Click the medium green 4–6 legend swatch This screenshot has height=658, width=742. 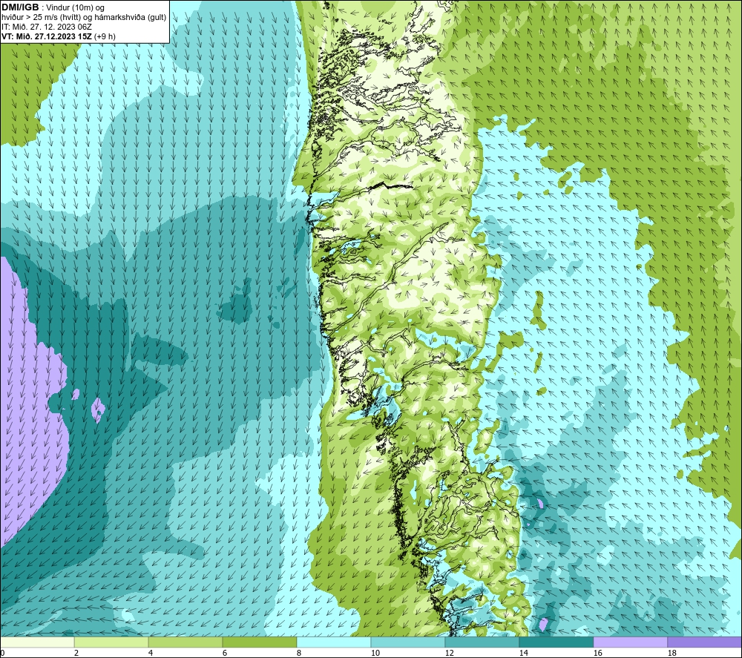pyautogui.click(x=185, y=642)
